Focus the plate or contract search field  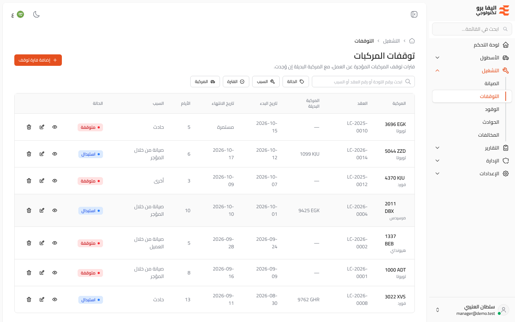[363, 82]
